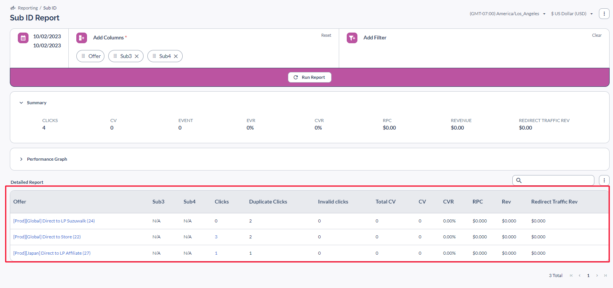Remove the Sub3 column chip
The image size is (613, 288).
[x=137, y=56]
